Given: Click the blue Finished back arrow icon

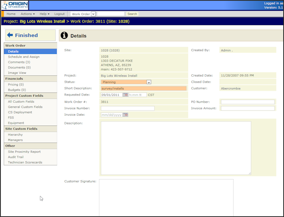Looking at the screenshot, I should click(x=10, y=35).
